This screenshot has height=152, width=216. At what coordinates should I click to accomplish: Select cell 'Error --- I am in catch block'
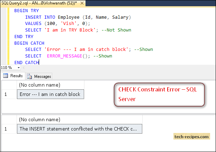tap(51, 94)
